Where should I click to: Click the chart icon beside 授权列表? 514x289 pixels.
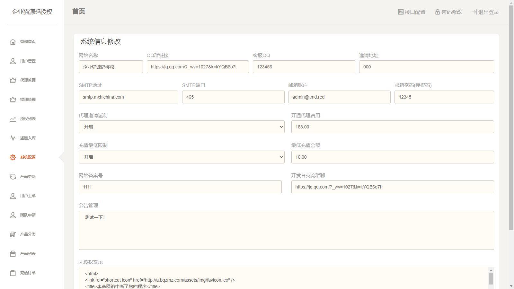(13, 119)
